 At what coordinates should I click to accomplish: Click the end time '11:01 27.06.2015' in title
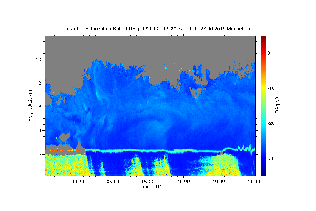[x=206, y=29]
